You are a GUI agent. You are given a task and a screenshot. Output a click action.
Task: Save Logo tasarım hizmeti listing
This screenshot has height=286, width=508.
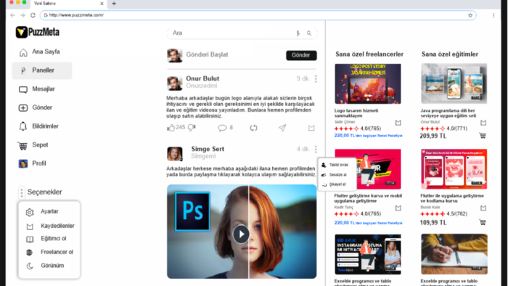[x=398, y=123]
